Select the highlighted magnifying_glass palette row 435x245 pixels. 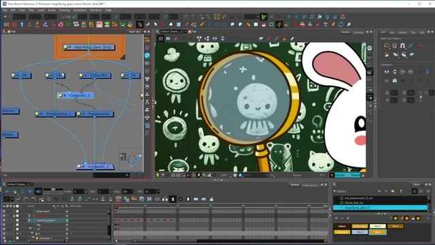pos(380,208)
